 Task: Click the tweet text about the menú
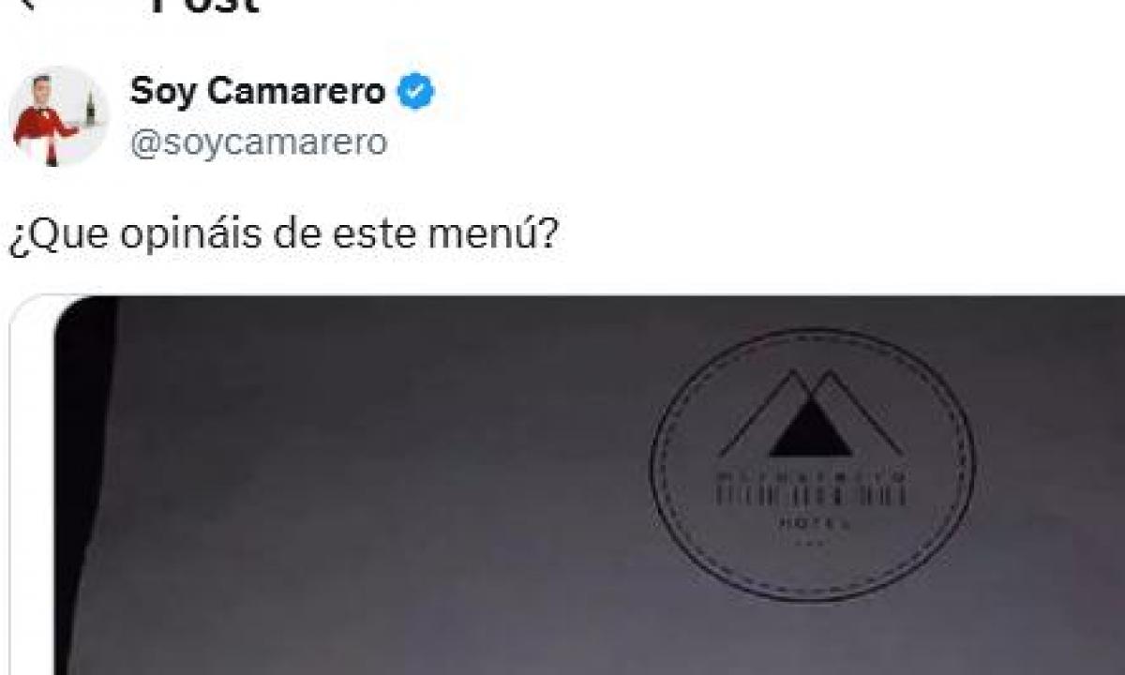283,234
